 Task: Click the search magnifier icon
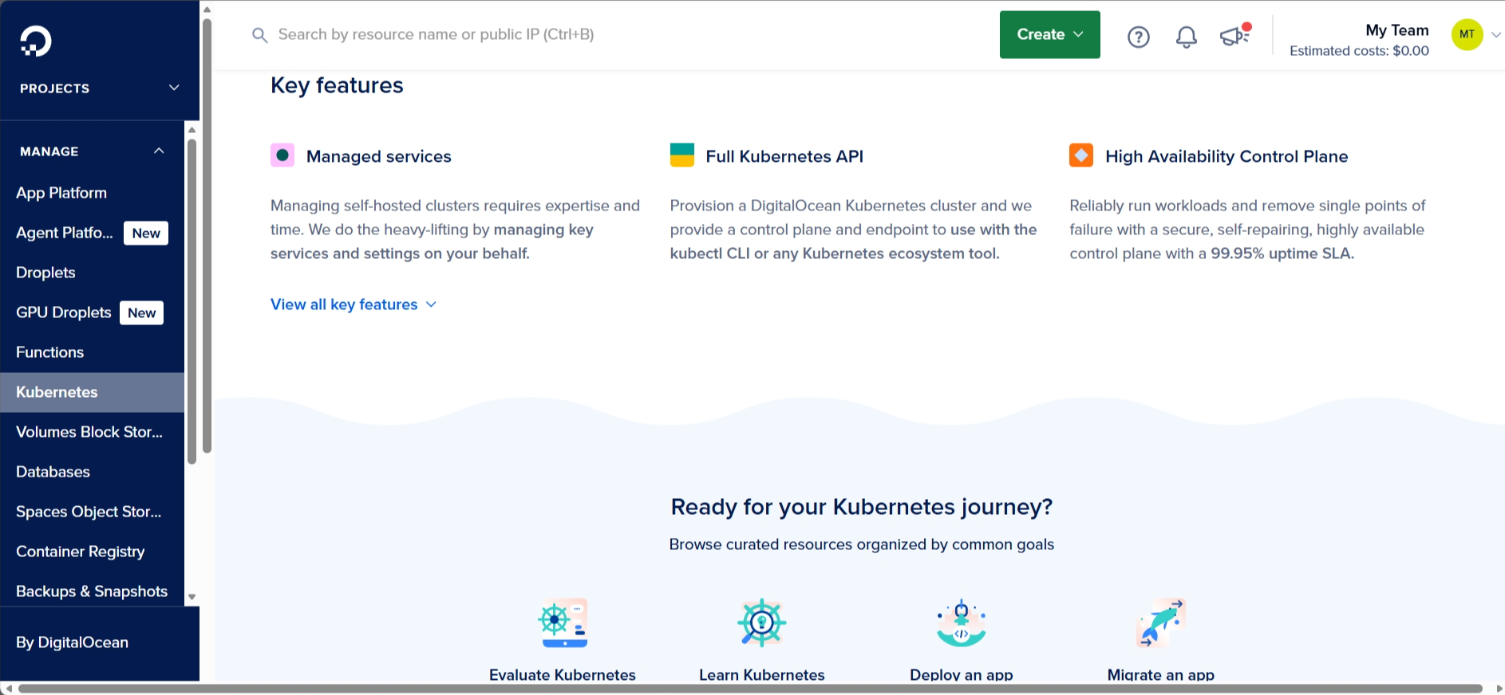click(x=259, y=35)
